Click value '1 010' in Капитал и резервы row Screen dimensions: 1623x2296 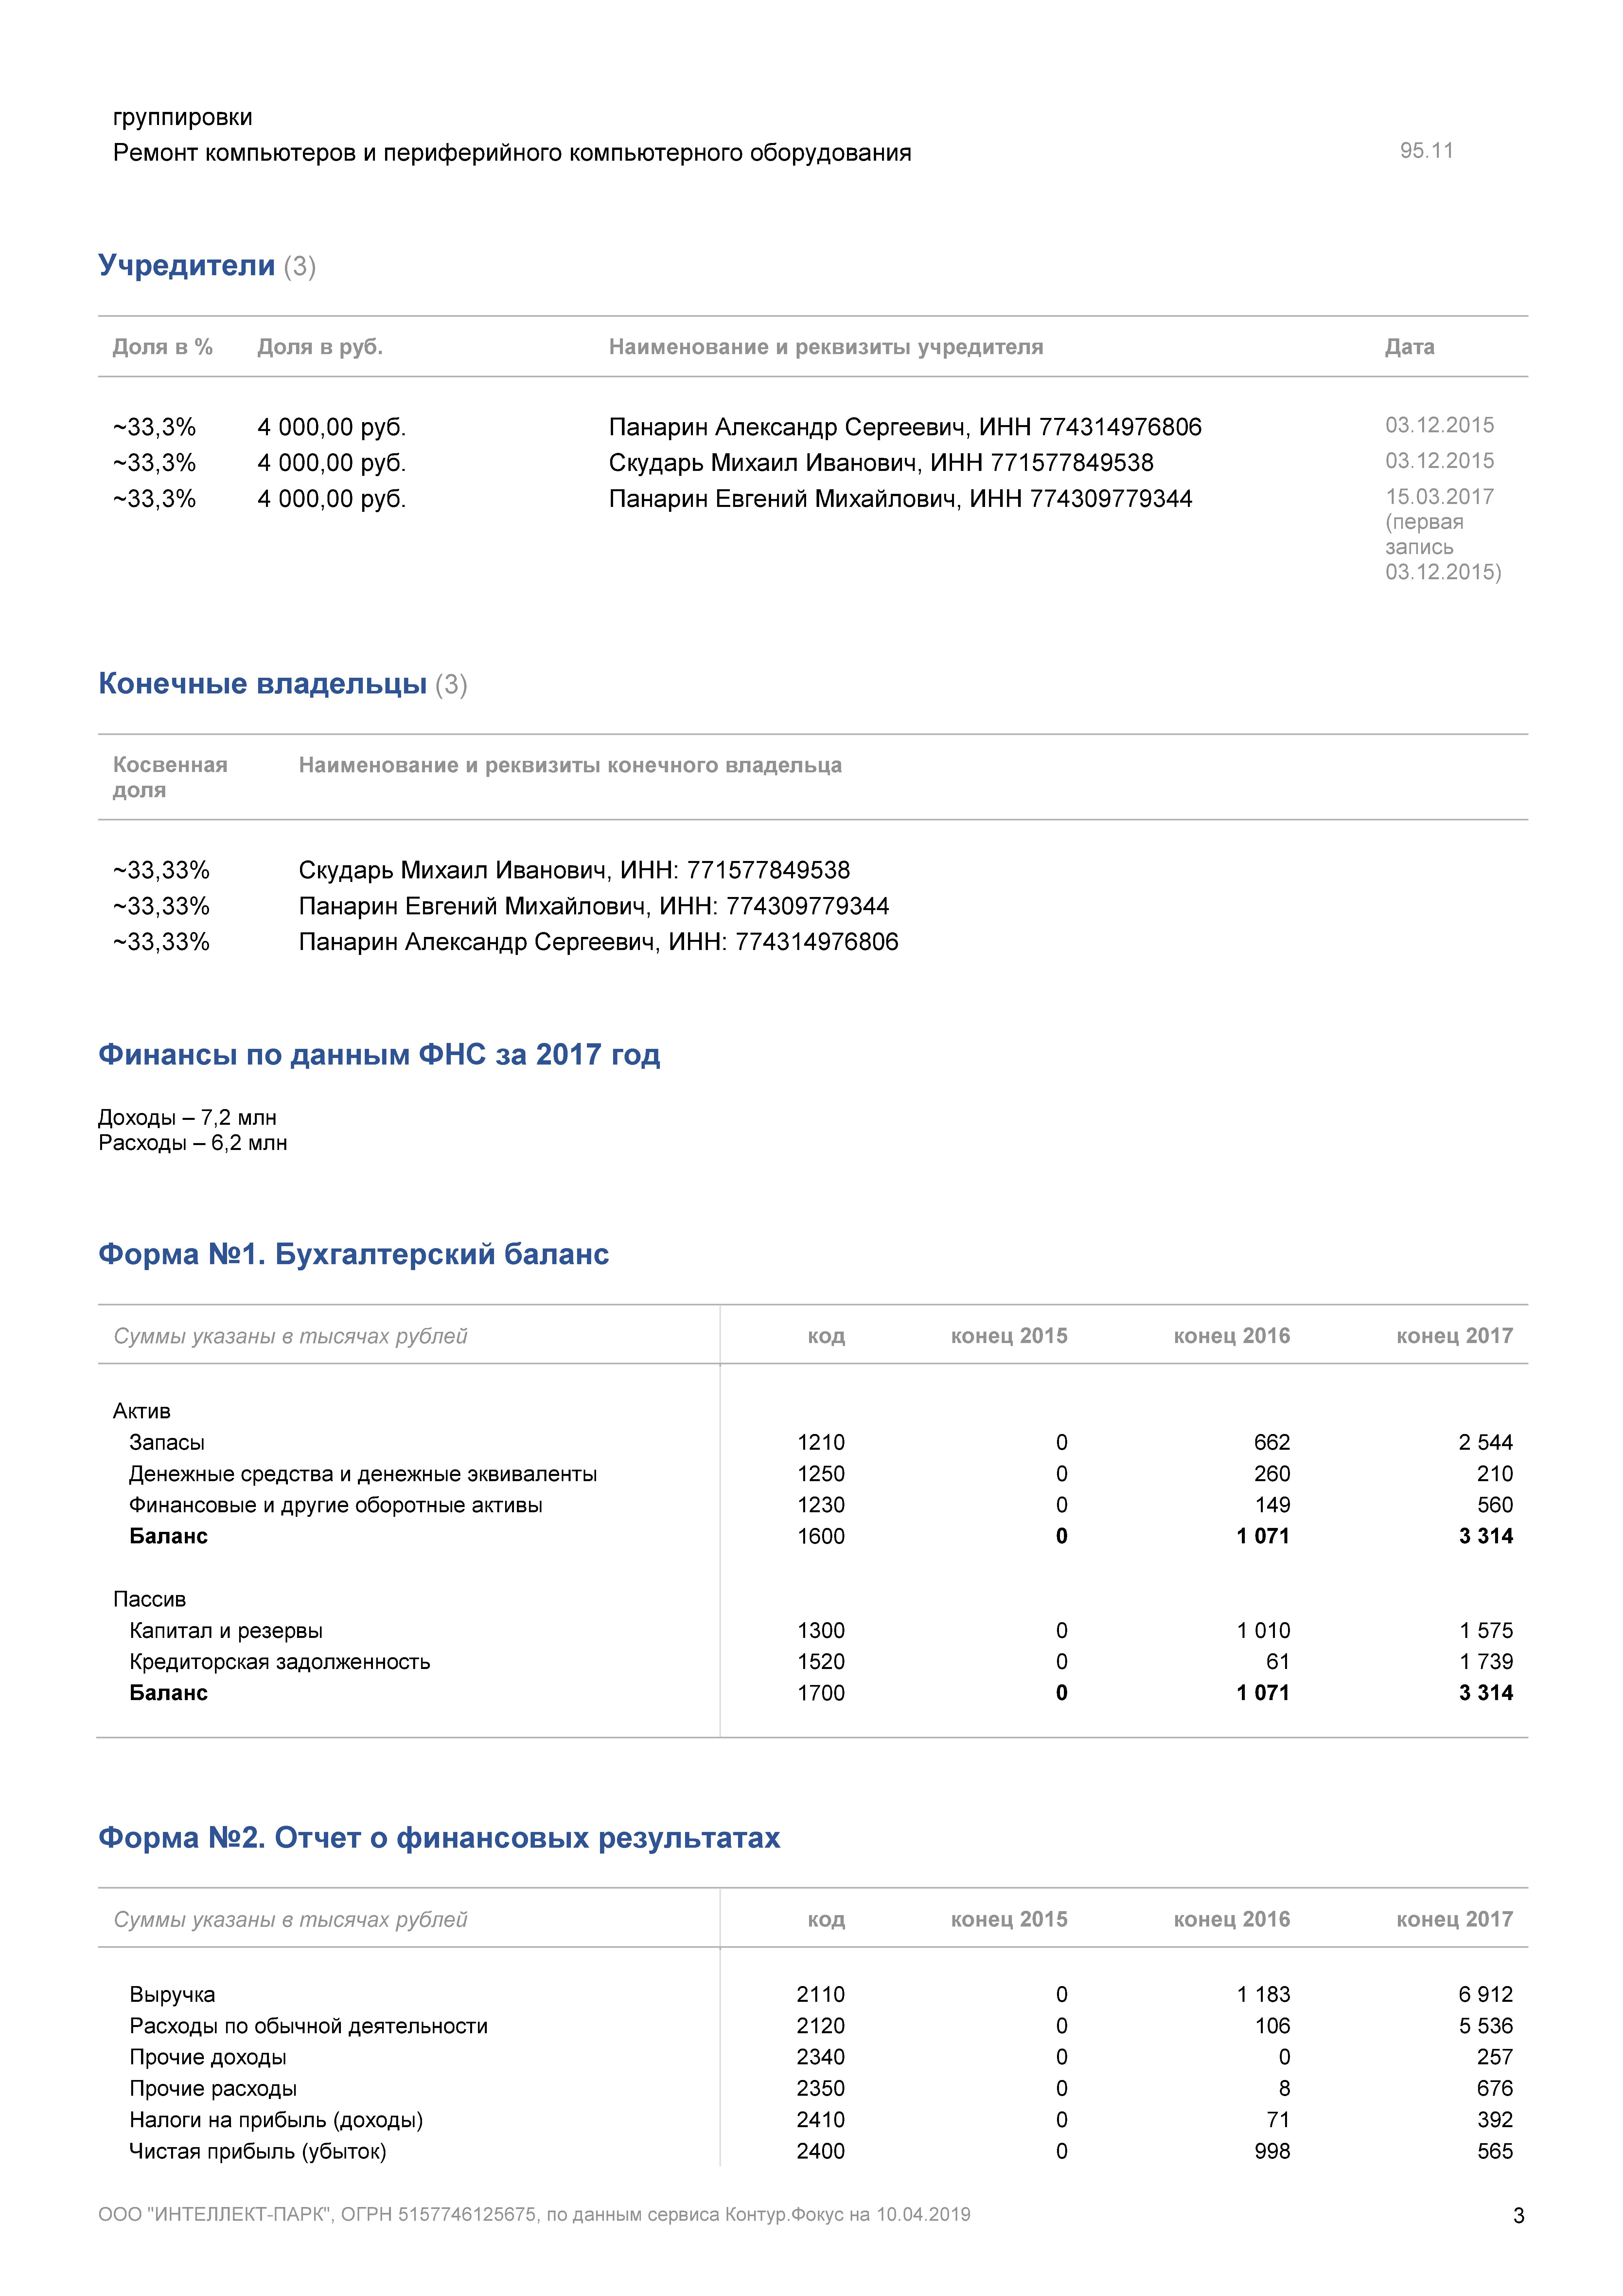point(1263,1631)
